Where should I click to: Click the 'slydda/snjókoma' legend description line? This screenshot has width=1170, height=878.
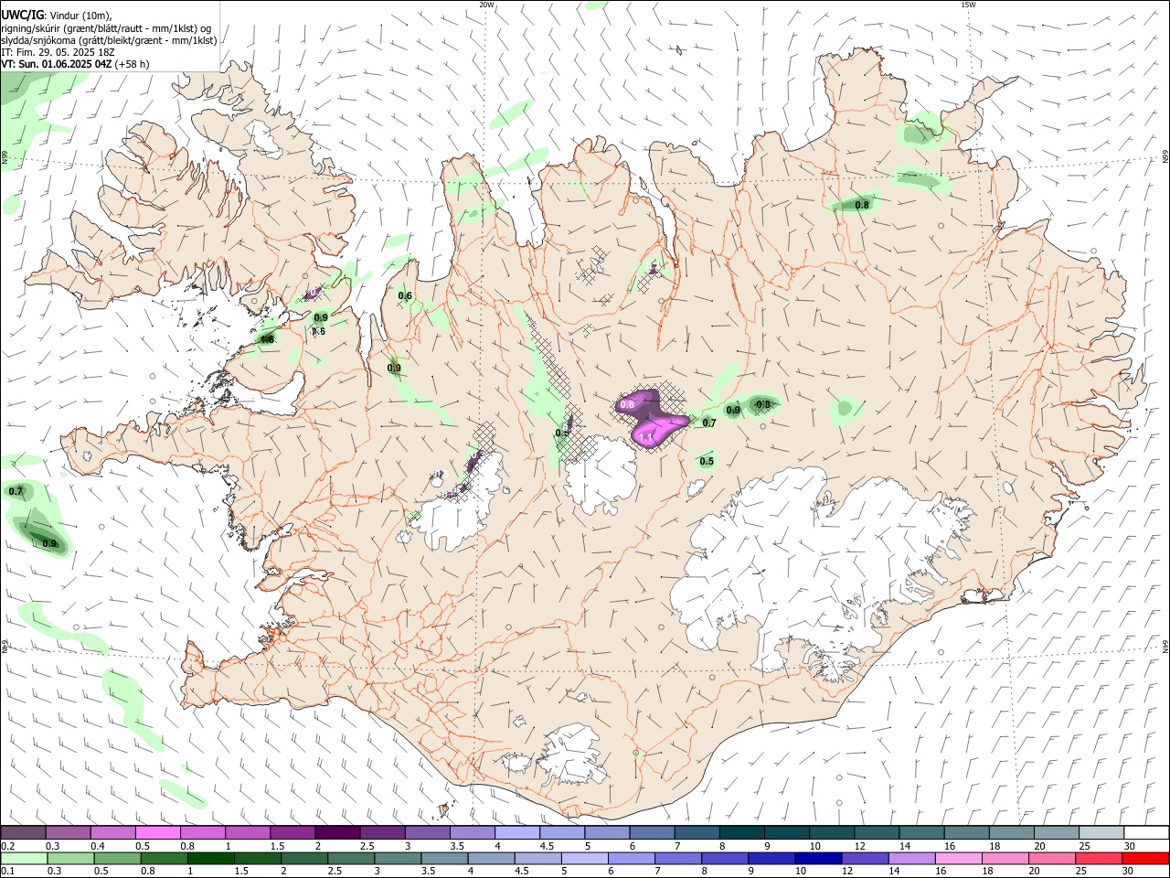coord(109,40)
